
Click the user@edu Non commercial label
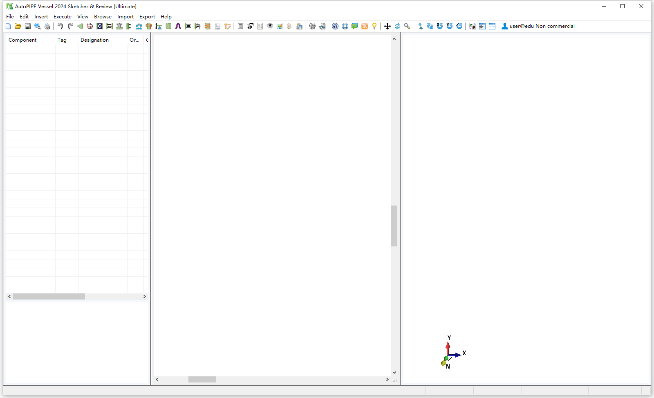542,26
